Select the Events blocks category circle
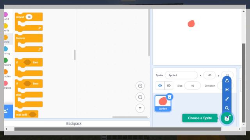This screenshot has width=250, height=140. click(6, 26)
